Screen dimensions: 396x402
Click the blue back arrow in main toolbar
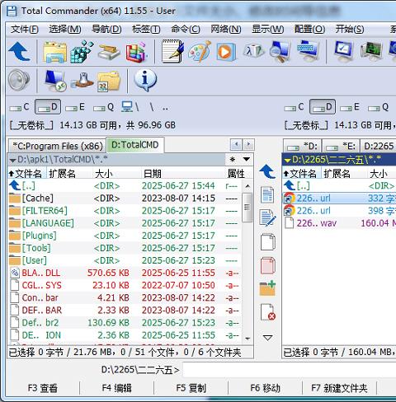pos(19,52)
